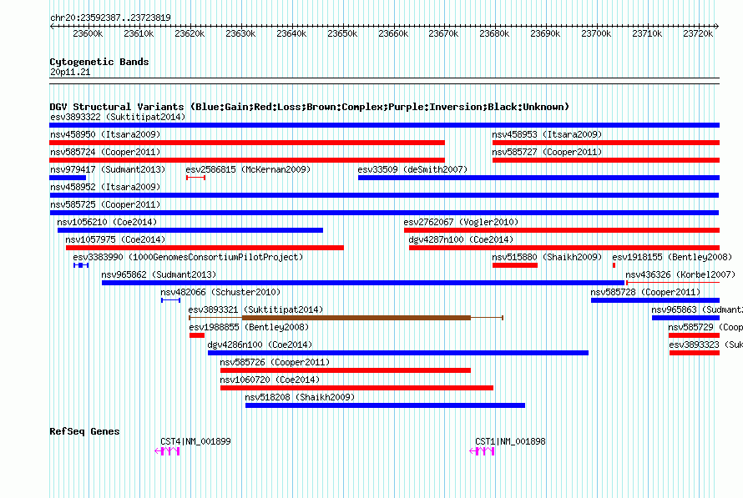Click the nsv585729 red loss bar
Viewport: 743px width, 498px height.
tap(694, 335)
